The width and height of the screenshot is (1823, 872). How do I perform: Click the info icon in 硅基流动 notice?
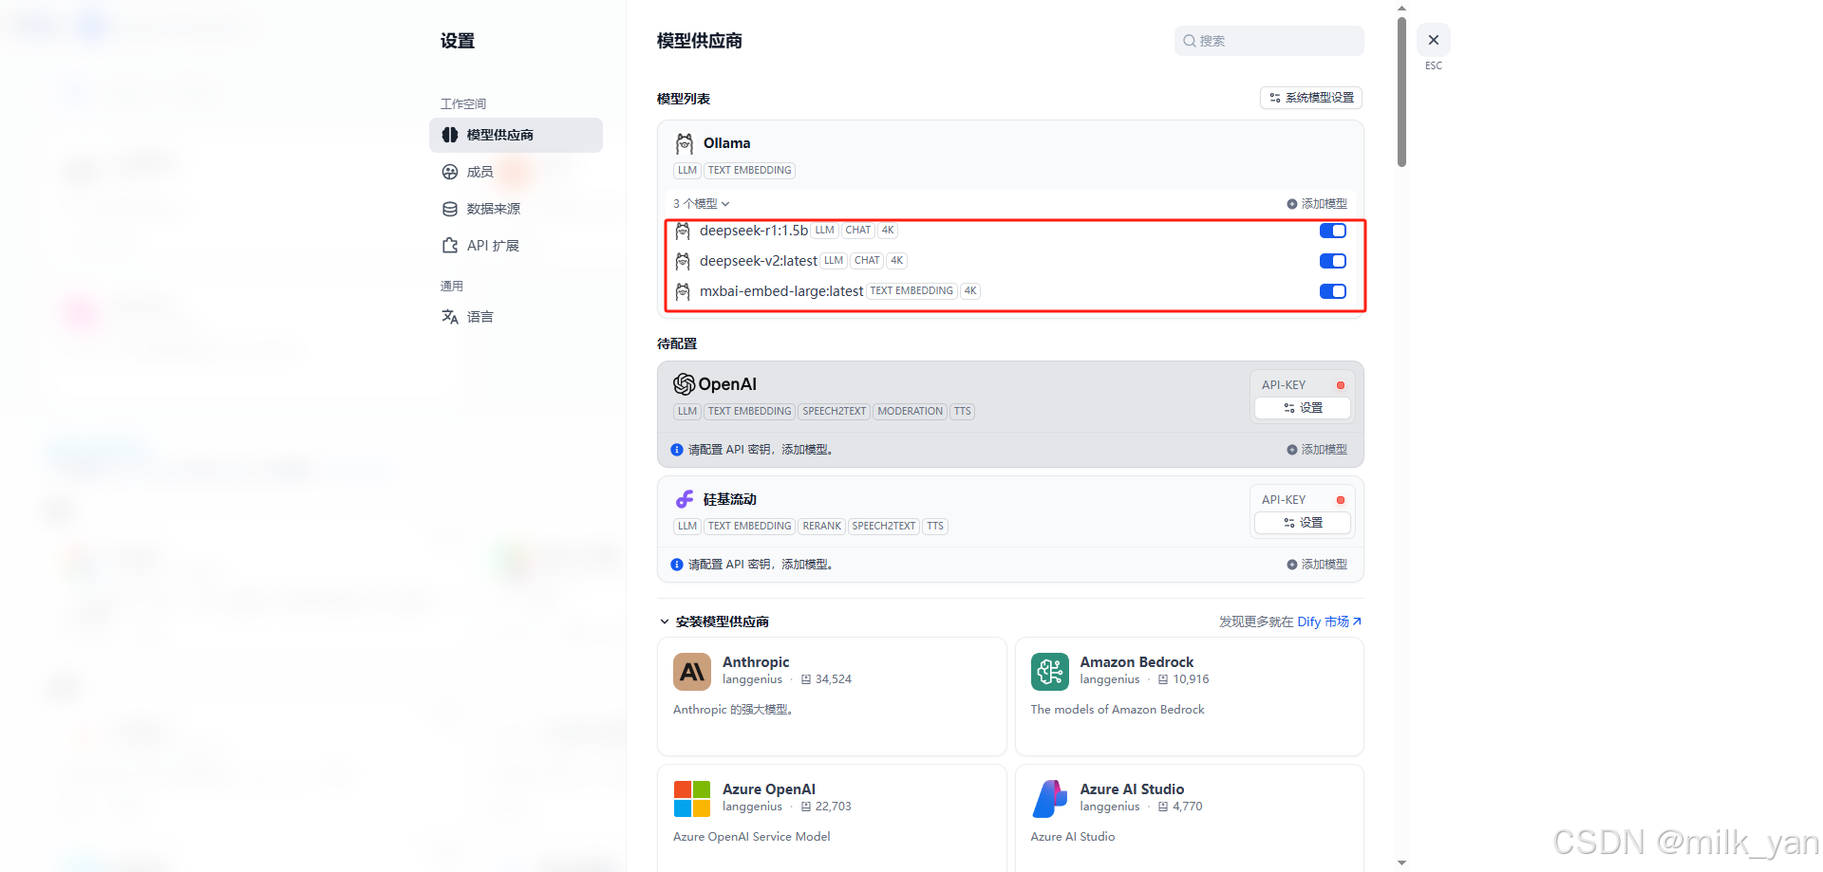point(677,565)
